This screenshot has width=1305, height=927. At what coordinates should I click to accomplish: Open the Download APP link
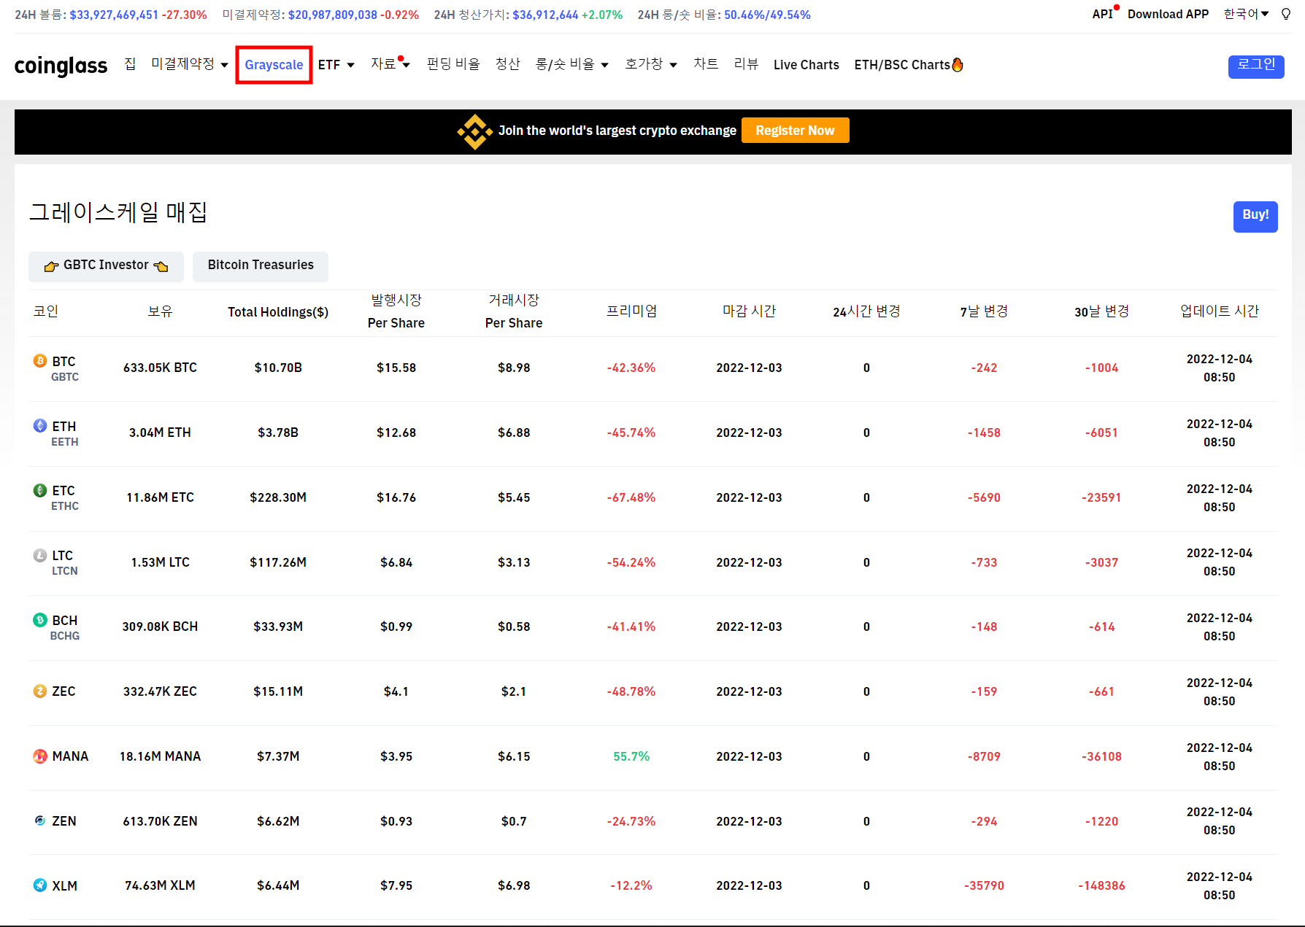click(1168, 14)
